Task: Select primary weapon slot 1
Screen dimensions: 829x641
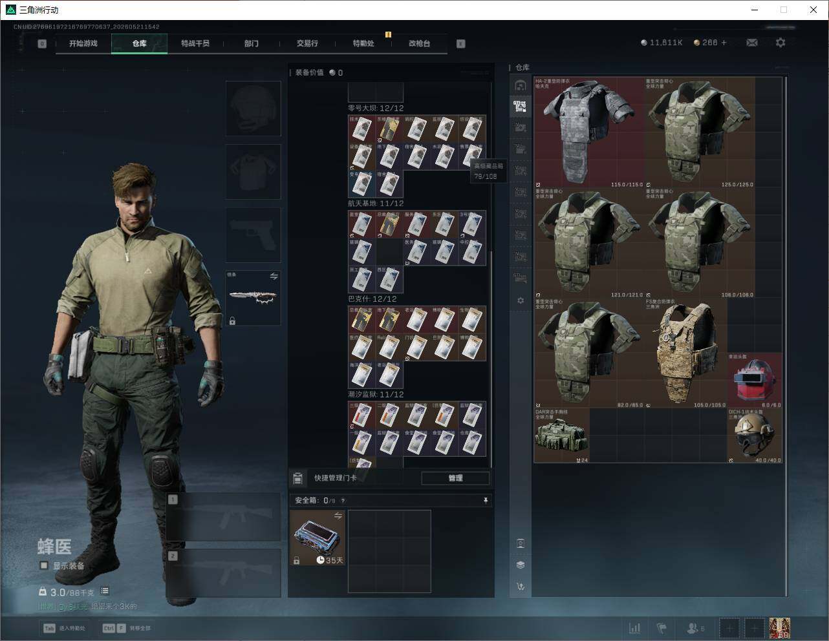Action: pos(224,517)
